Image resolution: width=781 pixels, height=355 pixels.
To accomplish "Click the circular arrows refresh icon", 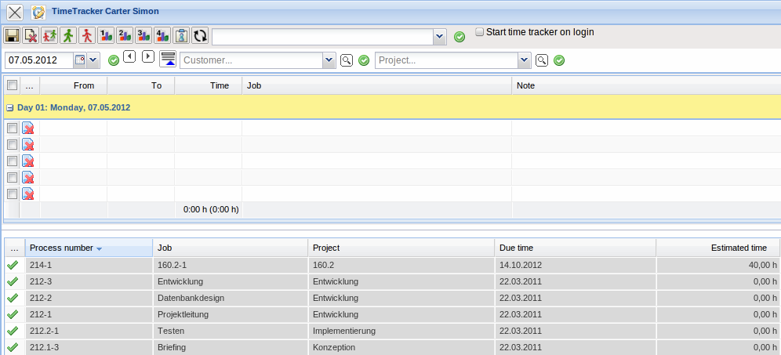I will coord(200,35).
